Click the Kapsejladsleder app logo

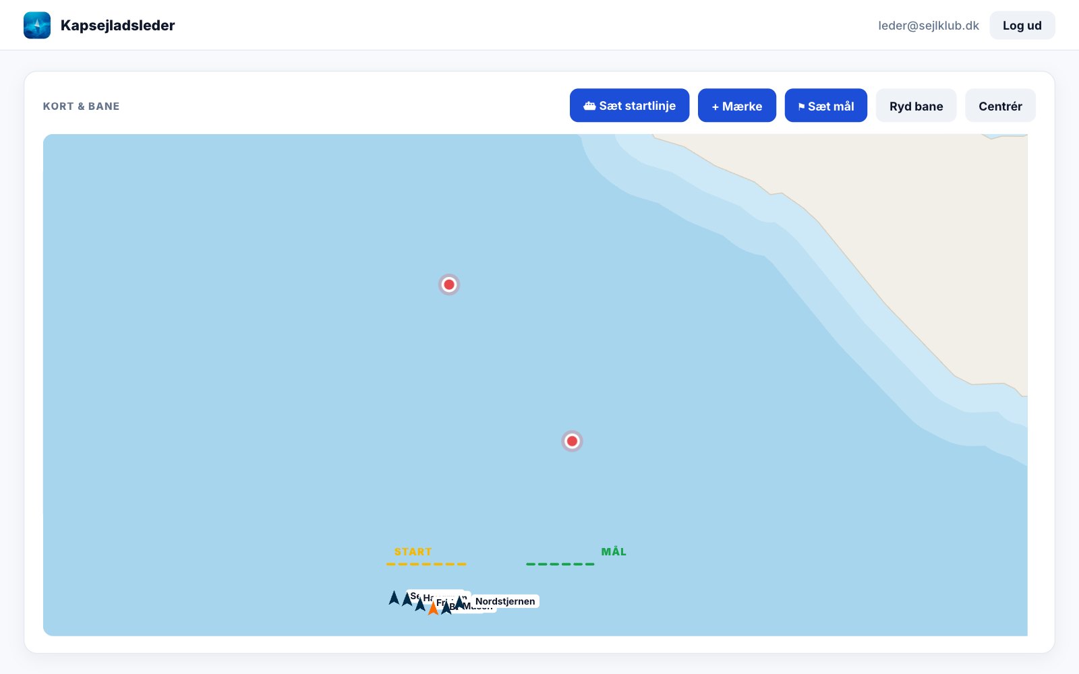pos(37,25)
